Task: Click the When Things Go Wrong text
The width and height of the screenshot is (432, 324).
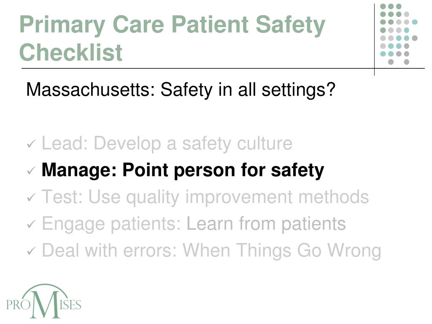Action: 282,250
